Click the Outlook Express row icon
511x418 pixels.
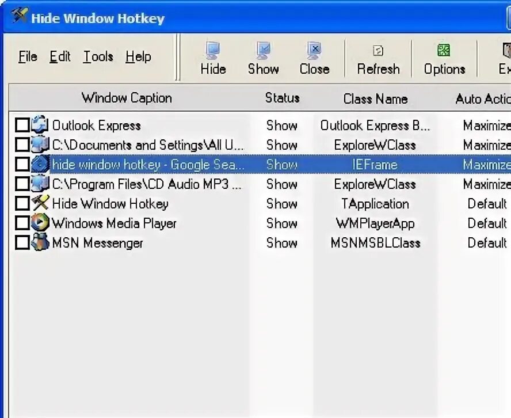(x=40, y=124)
